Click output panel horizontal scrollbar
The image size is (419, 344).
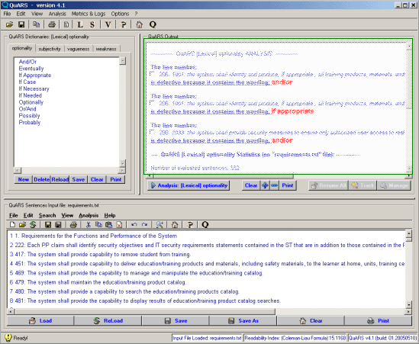(x=223, y=176)
